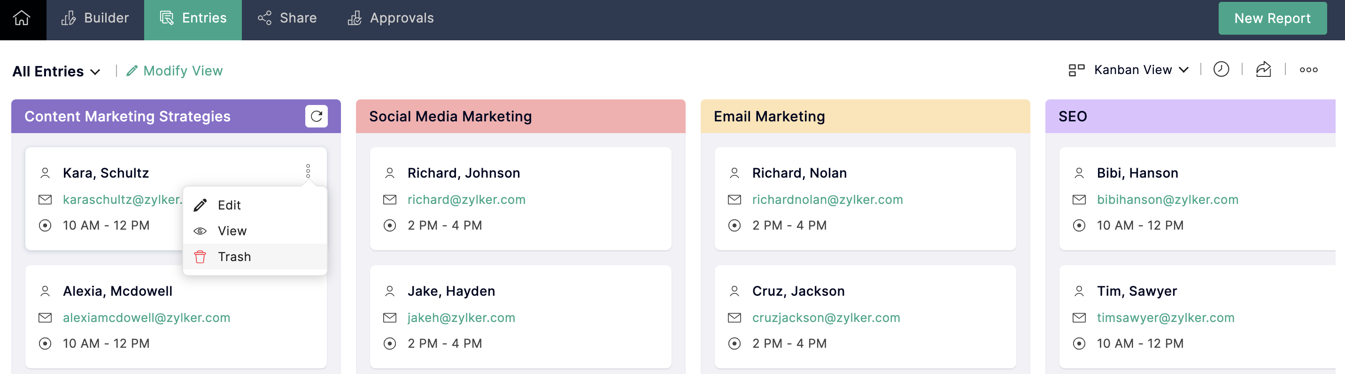This screenshot has height=374, width=1345.
Task: Open the three-dot more options menu
Action: (x=1308, y=70)
